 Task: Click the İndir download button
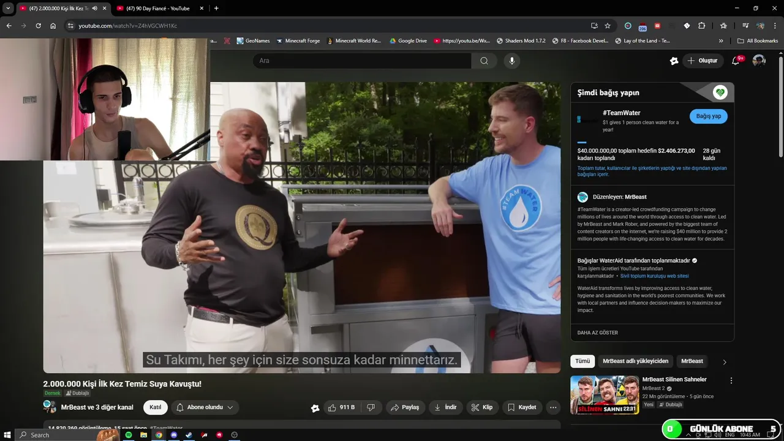446,407
